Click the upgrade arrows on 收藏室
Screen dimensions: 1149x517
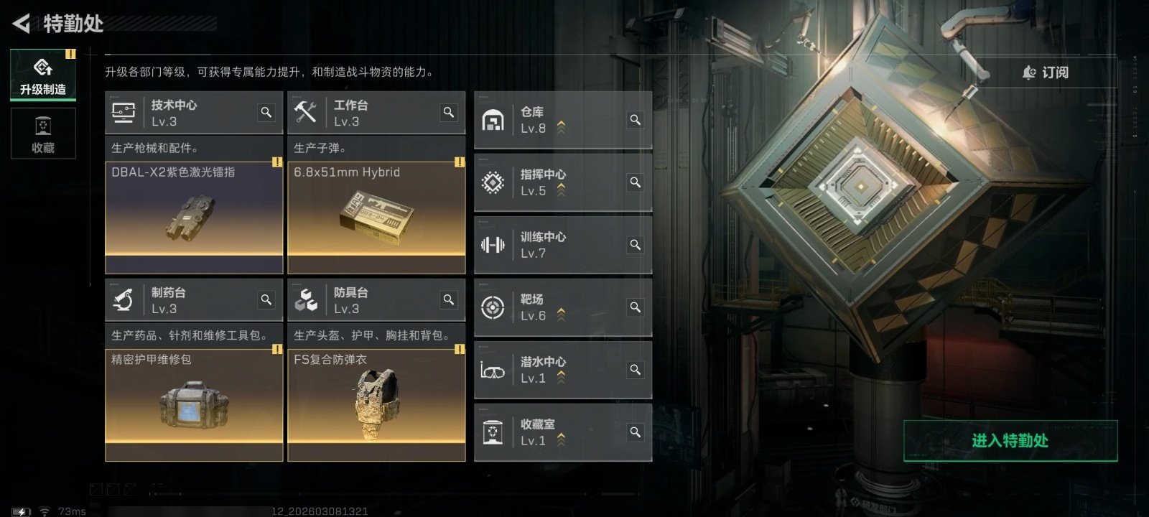click(x=561, y=439)
